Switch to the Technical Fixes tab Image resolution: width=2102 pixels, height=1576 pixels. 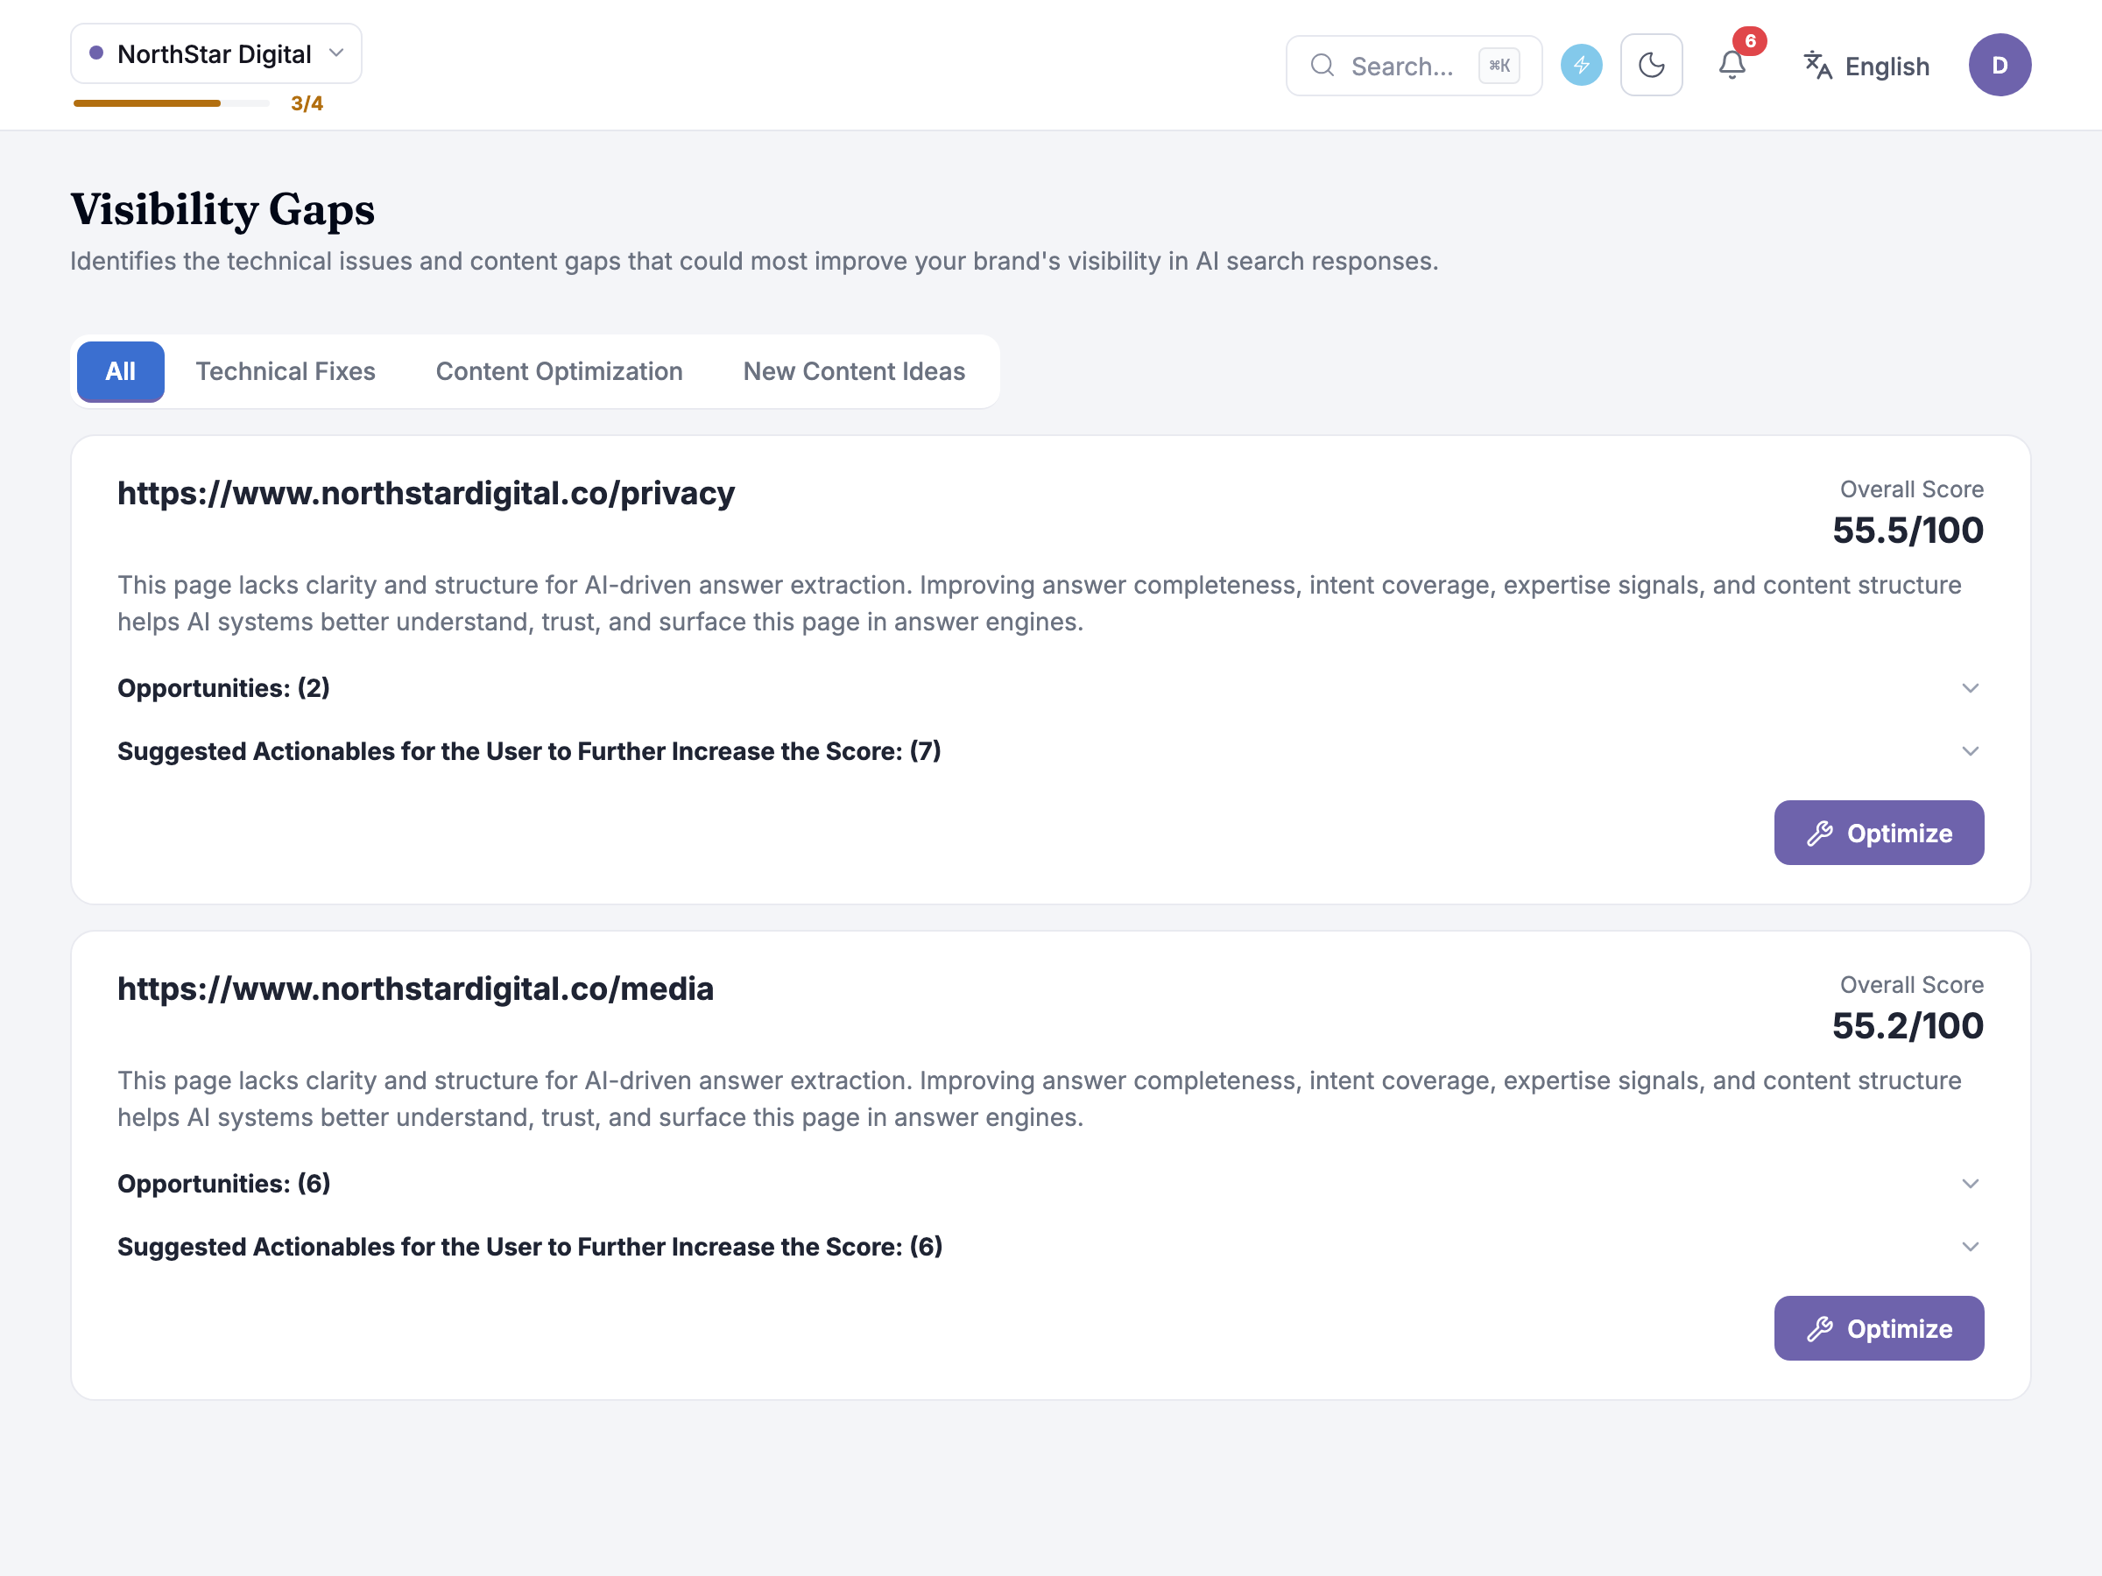(285, 371)
